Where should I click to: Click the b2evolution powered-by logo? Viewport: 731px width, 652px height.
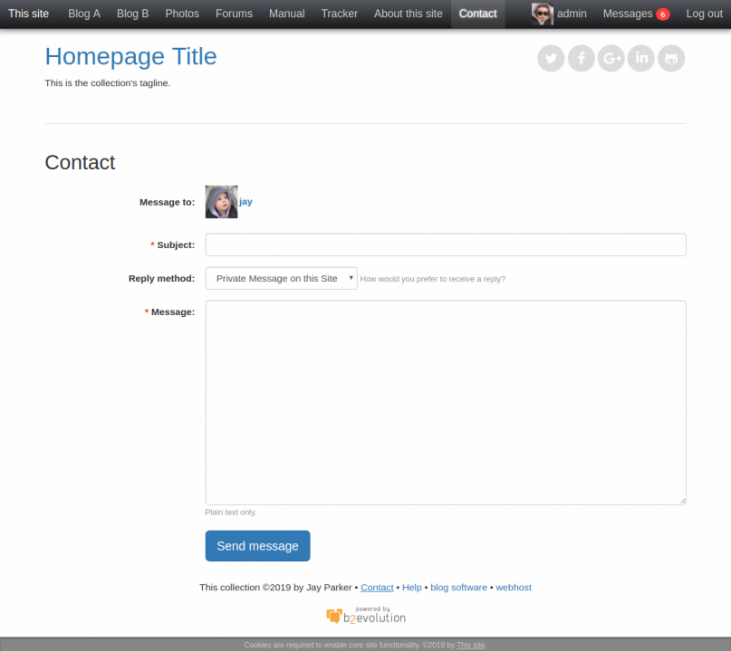coord(366,615)
